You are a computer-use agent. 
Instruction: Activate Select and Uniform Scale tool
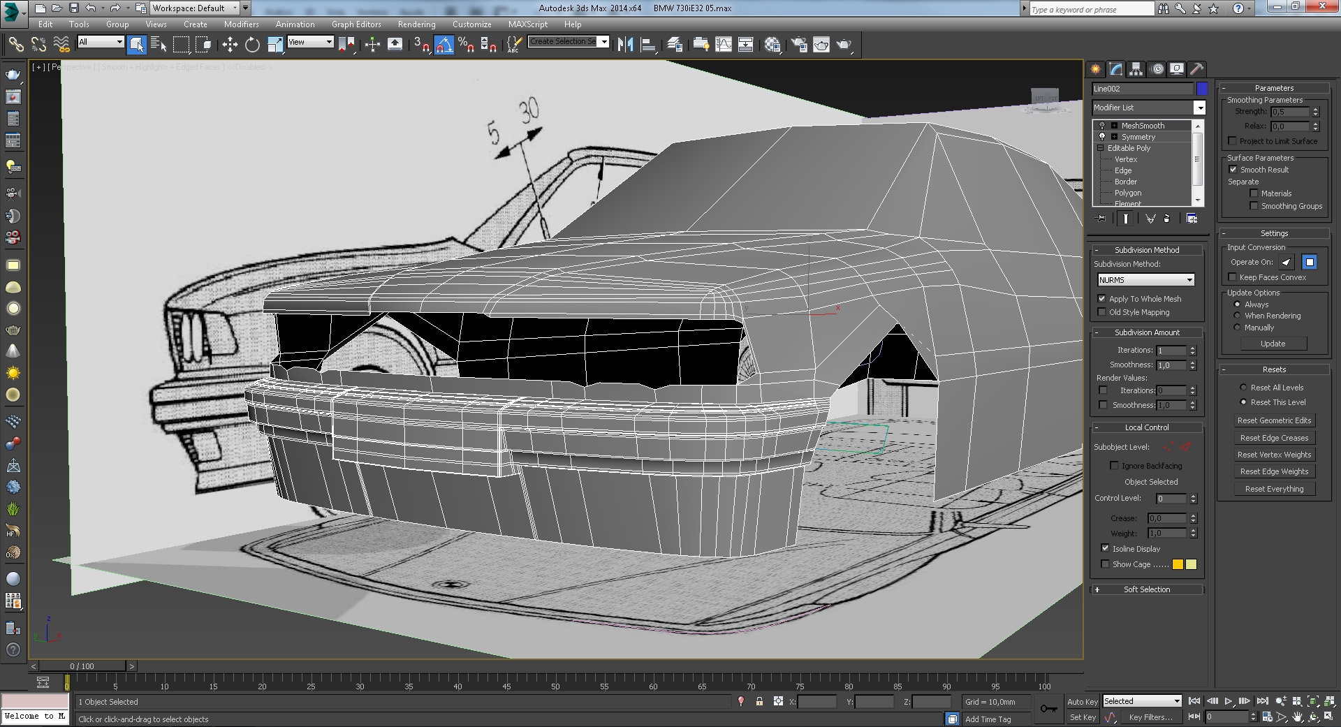click(x=275, y=45)
